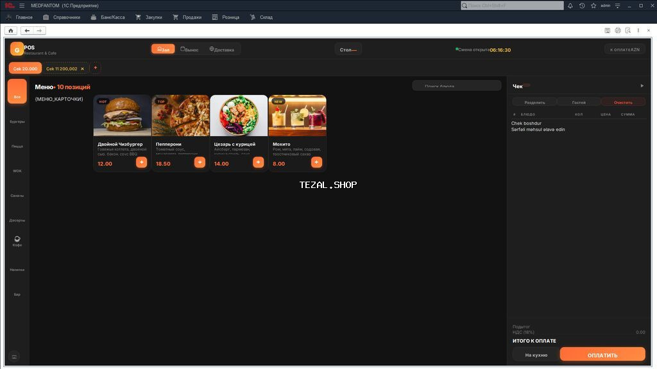Click the sidebar bottom round icon button
This screenshot has height=369, width=657.
(x=14, y=357)
